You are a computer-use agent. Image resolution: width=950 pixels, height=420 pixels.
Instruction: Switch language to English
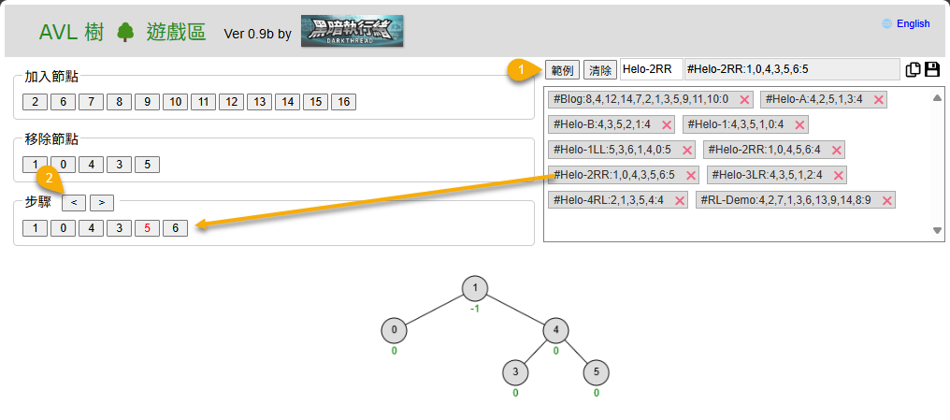coord(913,24)
